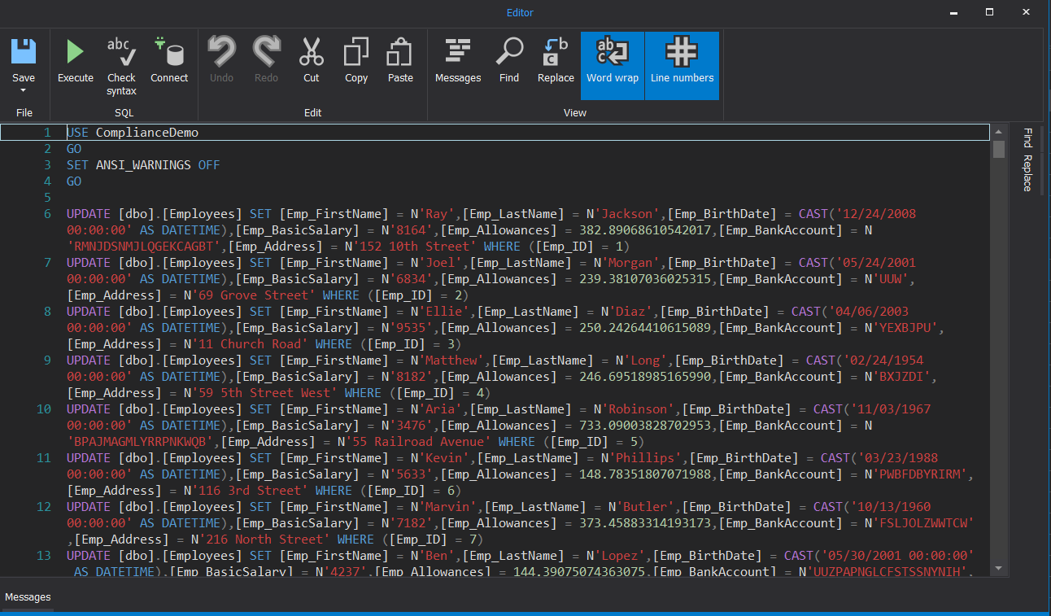Run Check syntax on the script
The width and height of the screenshot is (1051, 616).
[121, 53]
